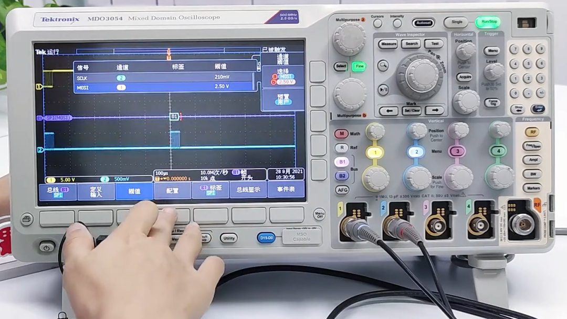Toggle the green Fine adjustment button
This screenshot has width=567, height=319.
click(x=360, y=66)
